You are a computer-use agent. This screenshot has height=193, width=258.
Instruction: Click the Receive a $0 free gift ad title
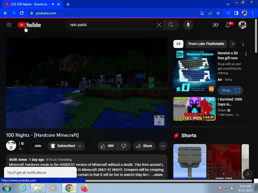pyautogui.click(x=228, y=56)
